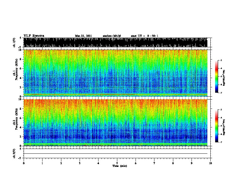Click the "1" minute tick label on time axis
This screenshot has width=237, height=183.
(42, 163)
